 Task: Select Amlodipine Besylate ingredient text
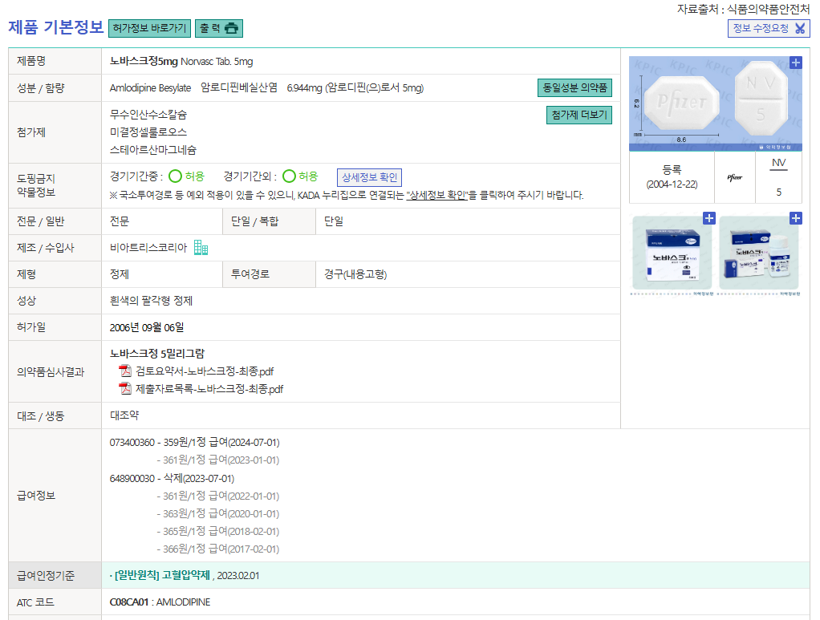click(x=150, y=87)
